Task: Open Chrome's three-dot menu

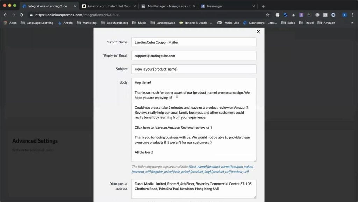Action: click(352, 15)
